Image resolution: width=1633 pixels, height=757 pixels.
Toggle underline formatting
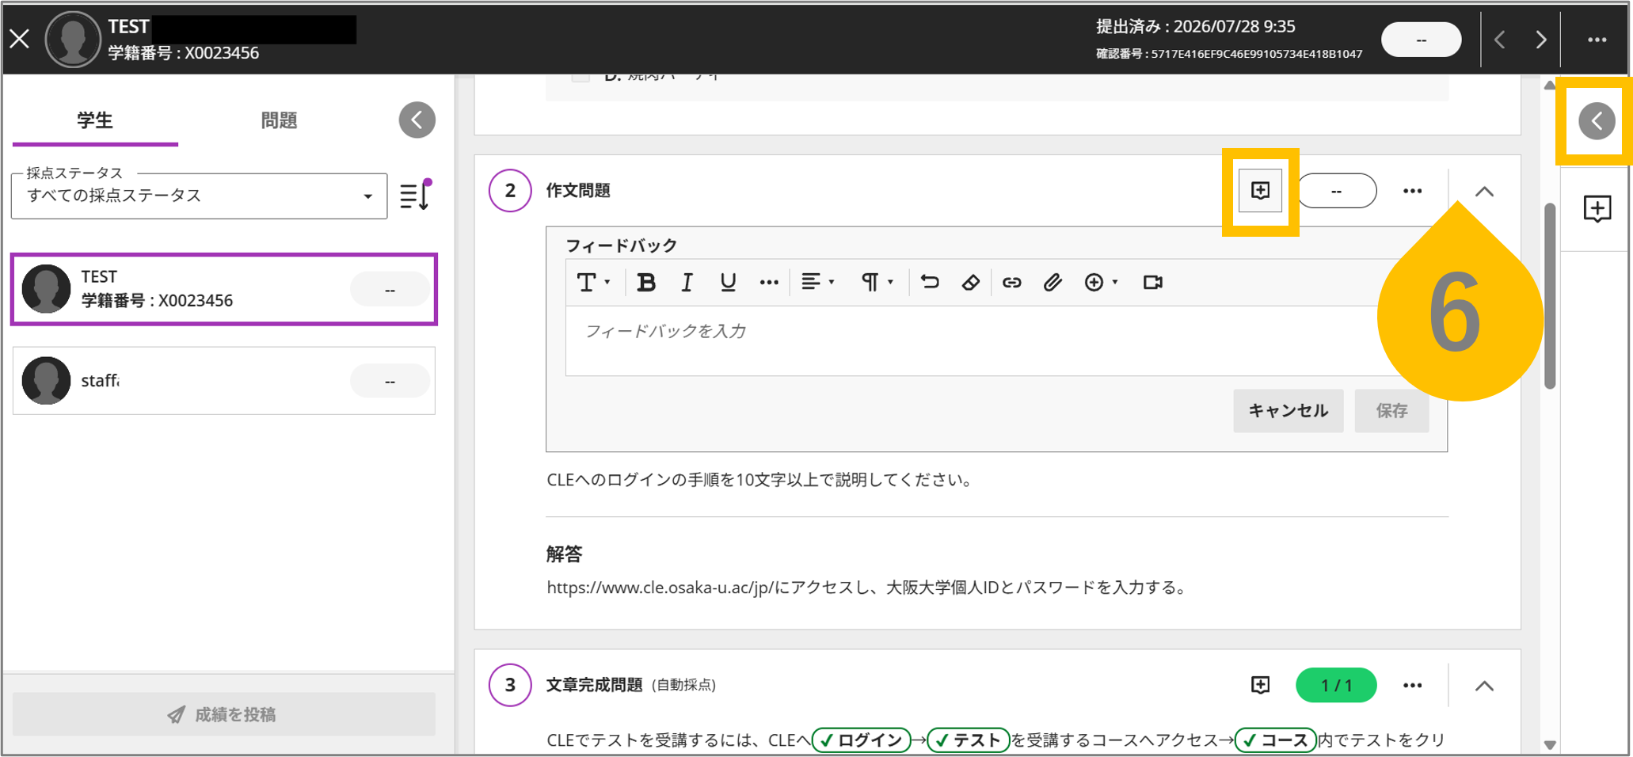coord(728,282)
